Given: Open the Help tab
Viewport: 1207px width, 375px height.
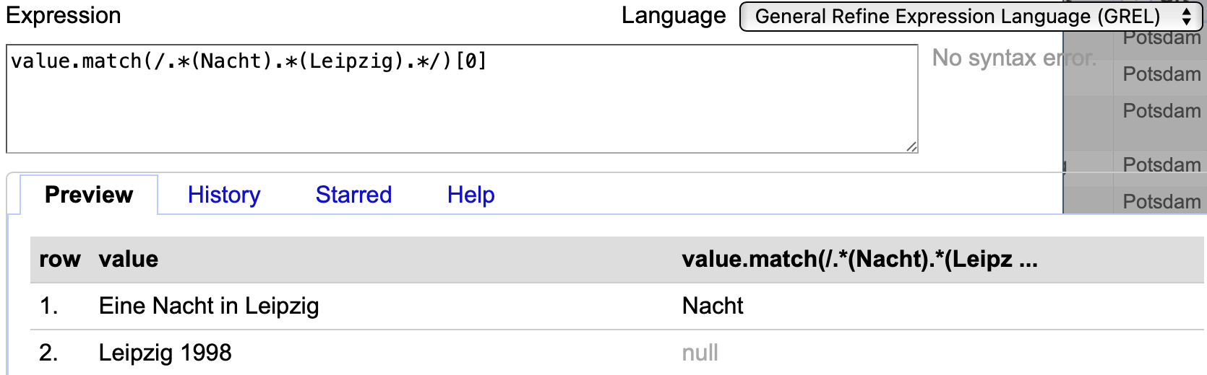Looking at the screenshot, I should tap(471, 195).
